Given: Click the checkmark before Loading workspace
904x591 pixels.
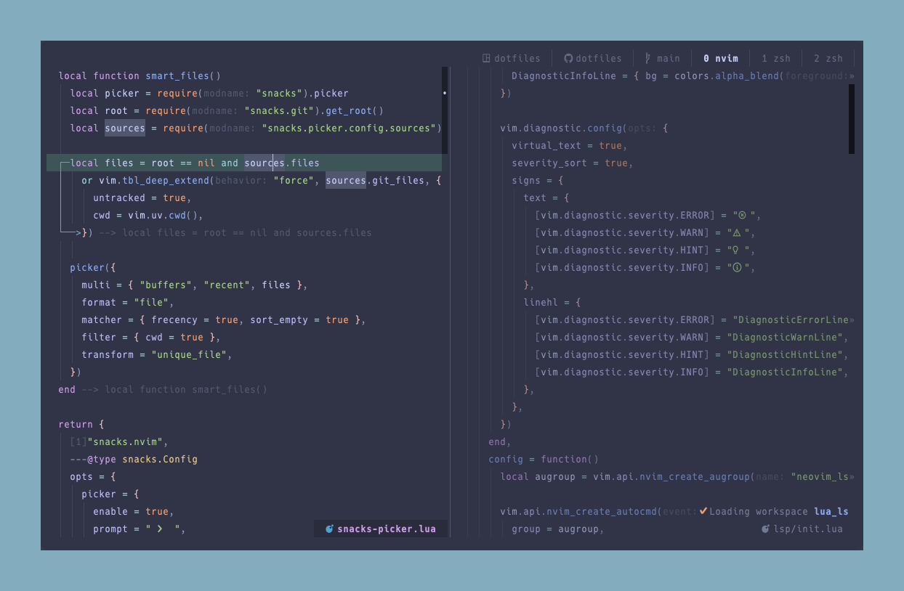Looking at the screenshot, I should pyautogui.click(x=703, y=511).
